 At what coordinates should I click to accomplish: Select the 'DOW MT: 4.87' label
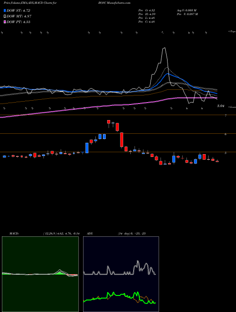click(19, 17)
